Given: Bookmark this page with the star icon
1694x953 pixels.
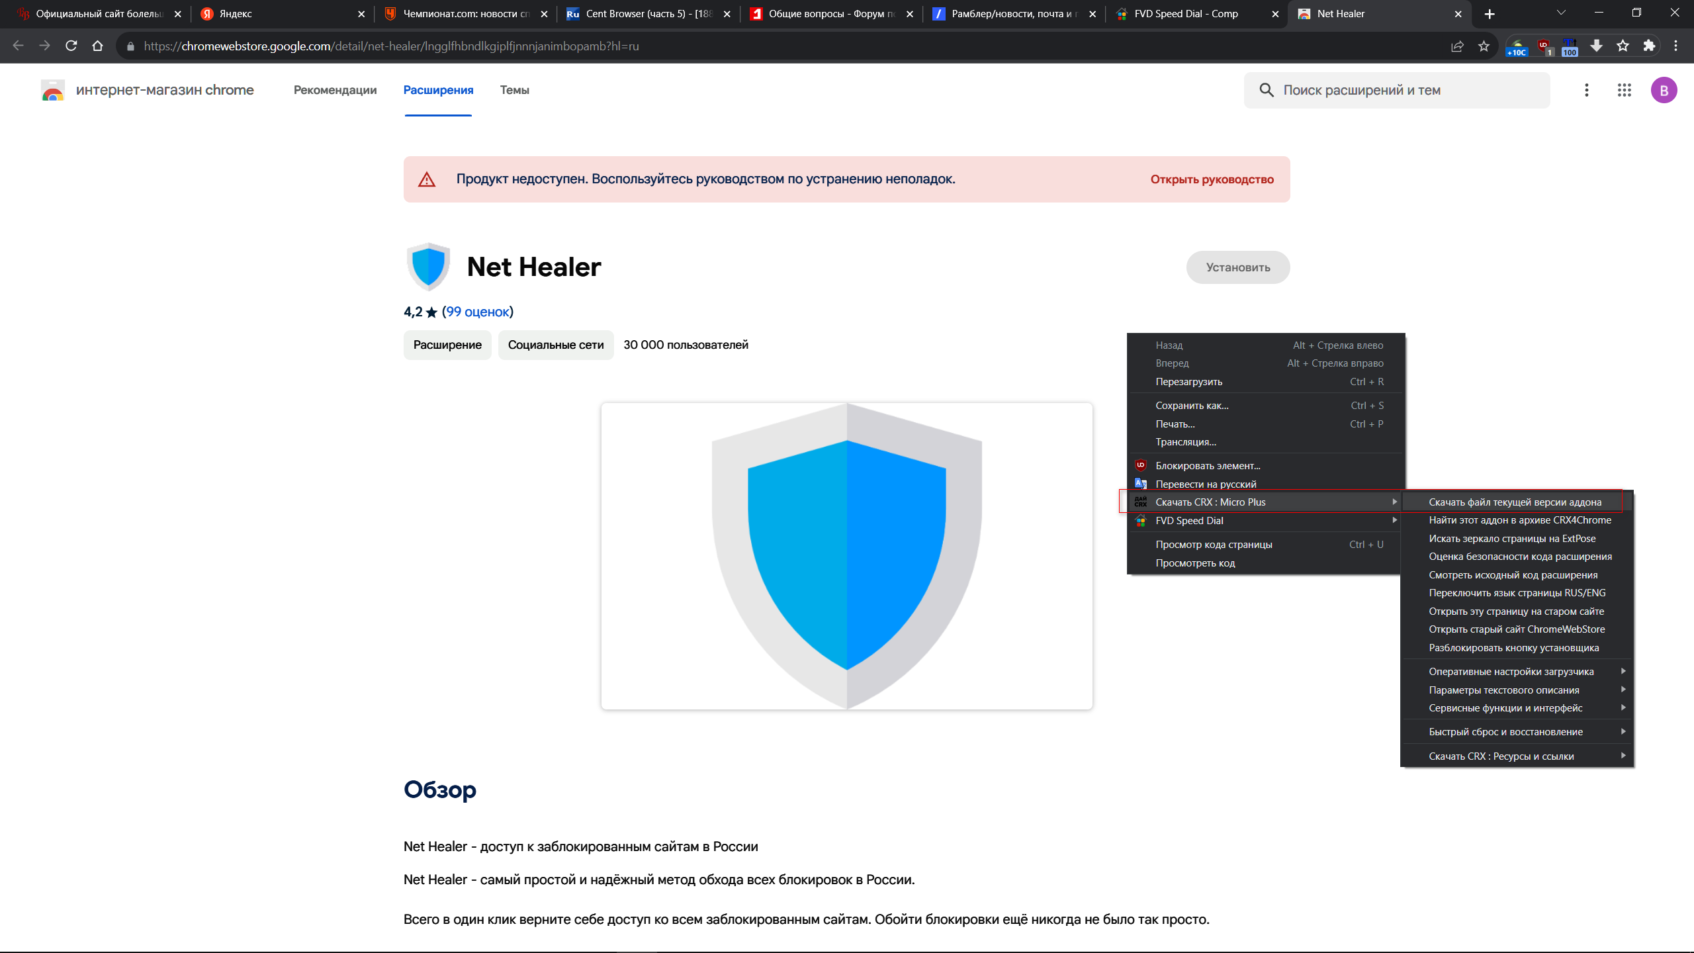Looking at the screenshot, I should pyautogui.click(x=1484, y=46).
